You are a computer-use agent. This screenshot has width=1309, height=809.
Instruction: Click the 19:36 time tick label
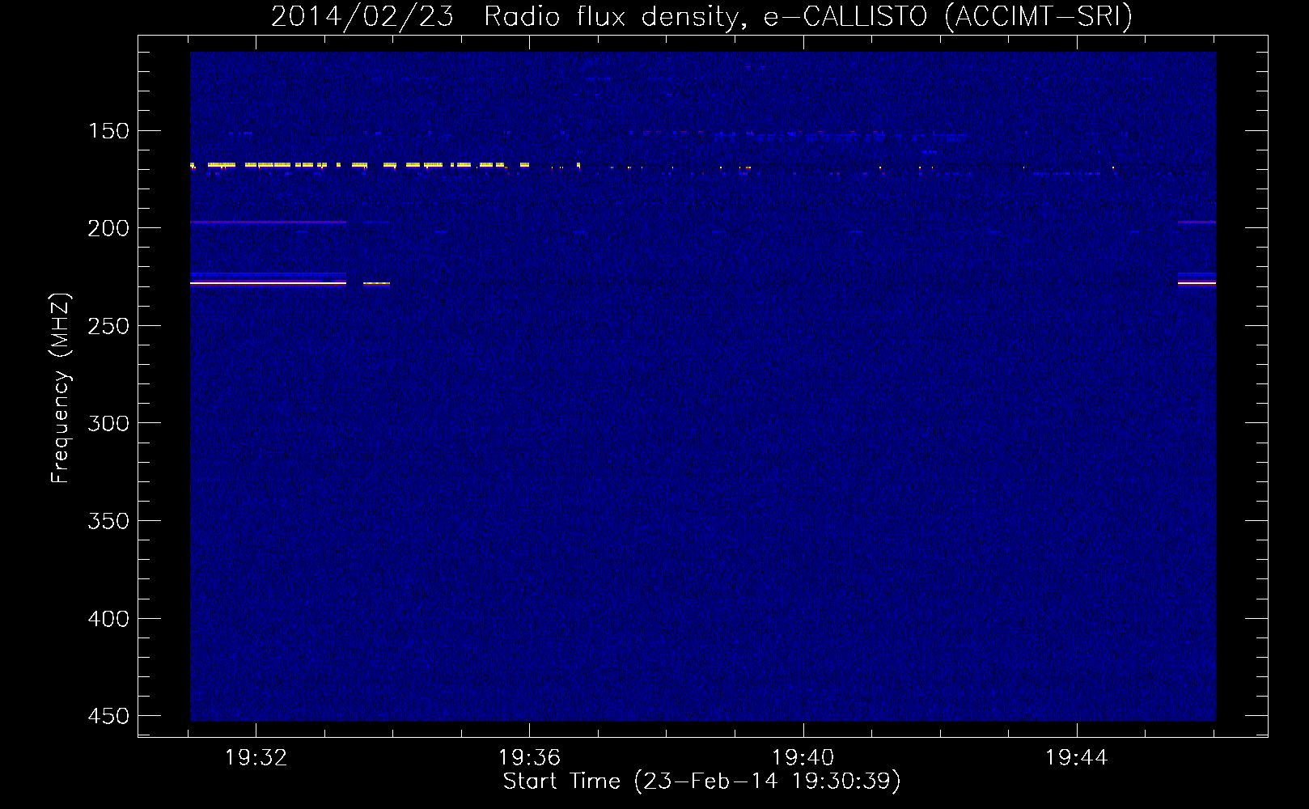tap(529, 758)
